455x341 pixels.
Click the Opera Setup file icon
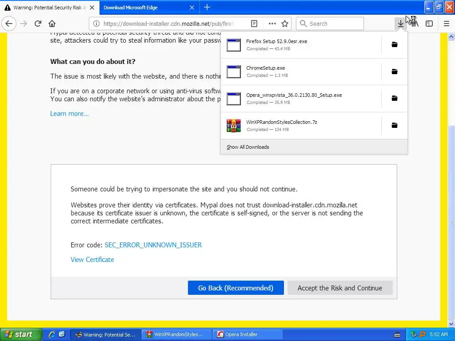click(x=234, y=99)
